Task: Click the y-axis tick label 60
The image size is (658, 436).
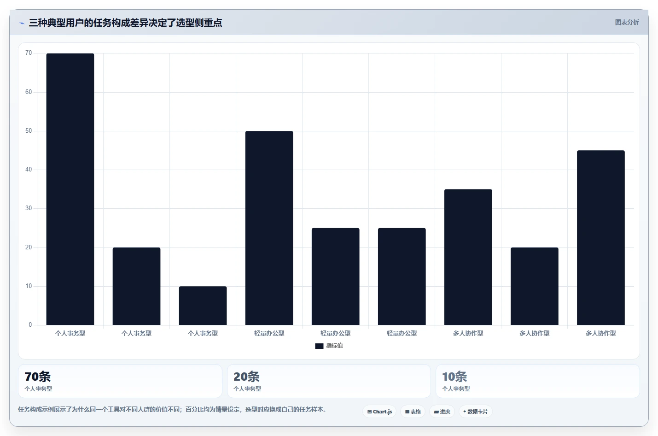Action: point(29,92)
